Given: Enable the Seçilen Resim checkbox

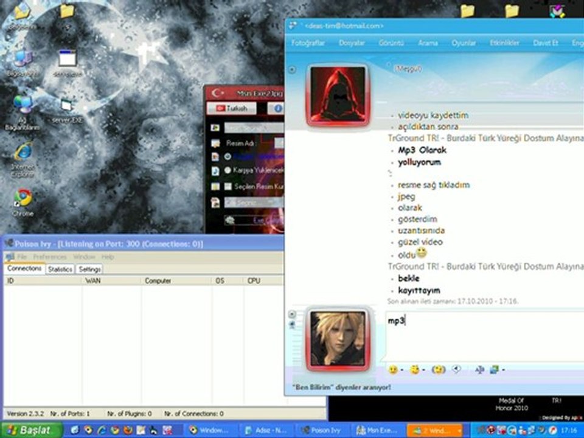Looking at the screenshot, I should click(228, 186).
